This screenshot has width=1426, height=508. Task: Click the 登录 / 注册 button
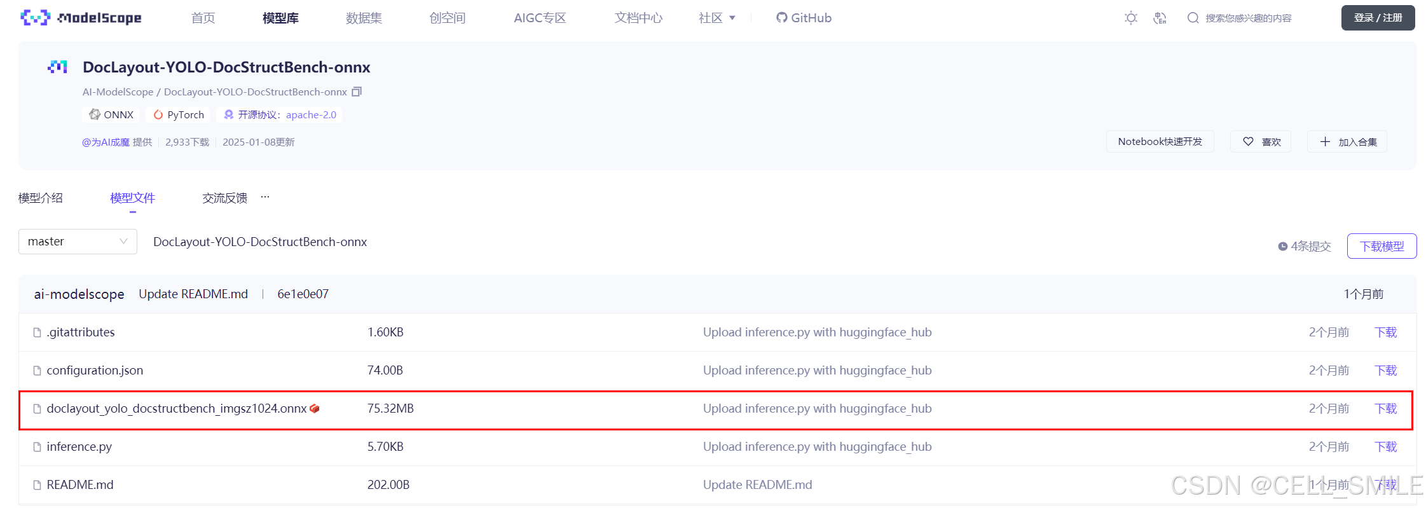(1378, 18)
